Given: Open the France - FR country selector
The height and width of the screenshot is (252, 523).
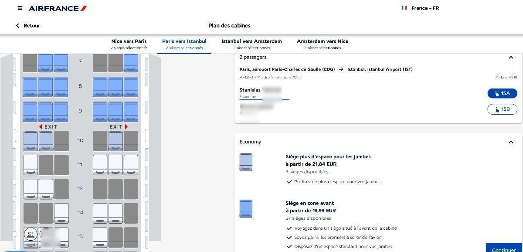Looking at the screenshot, I should (x=420, y=8).
